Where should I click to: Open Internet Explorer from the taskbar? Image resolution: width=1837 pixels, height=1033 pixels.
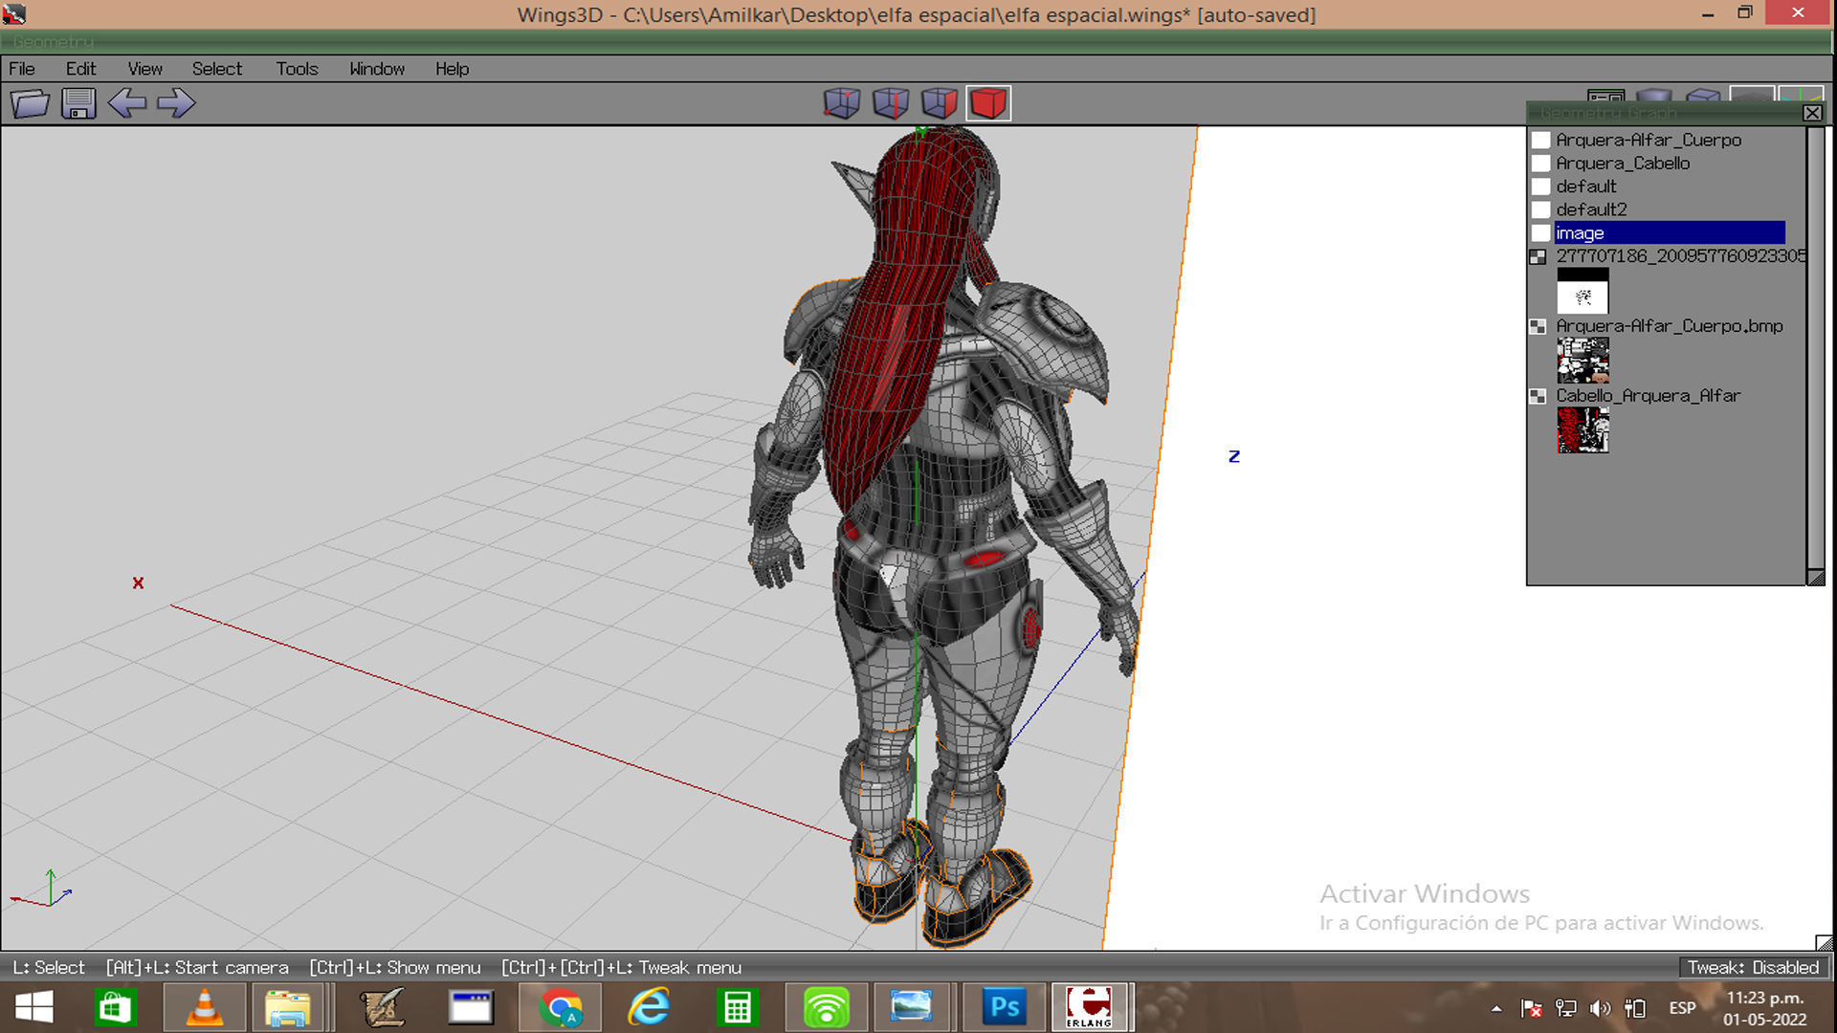(649, 1007)
